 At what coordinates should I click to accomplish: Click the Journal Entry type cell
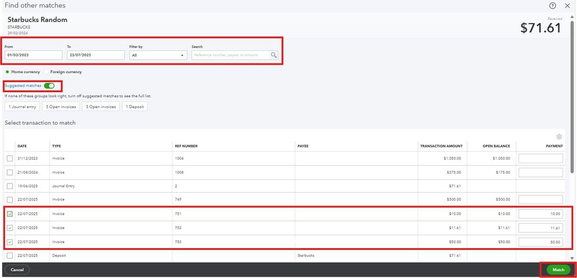63,186
